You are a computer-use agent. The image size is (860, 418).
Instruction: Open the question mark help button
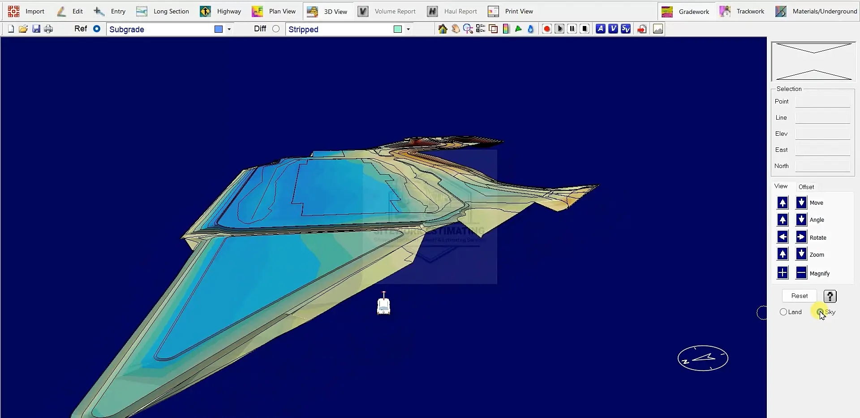coord(830,296)
